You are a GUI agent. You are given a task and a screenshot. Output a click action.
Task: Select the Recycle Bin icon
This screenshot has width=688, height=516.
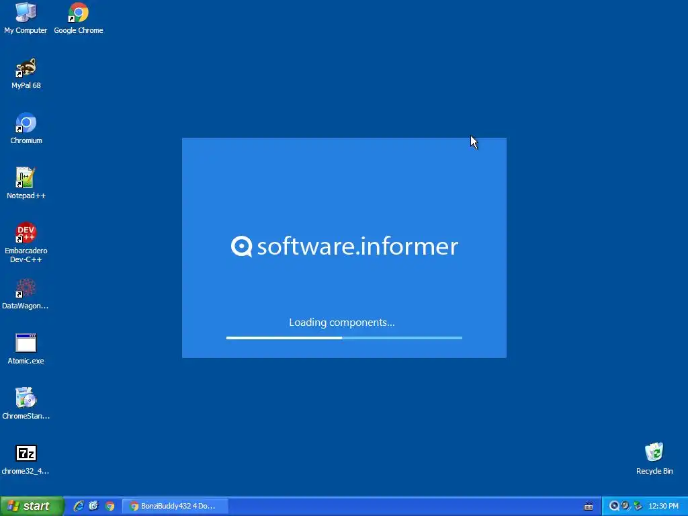654,459
